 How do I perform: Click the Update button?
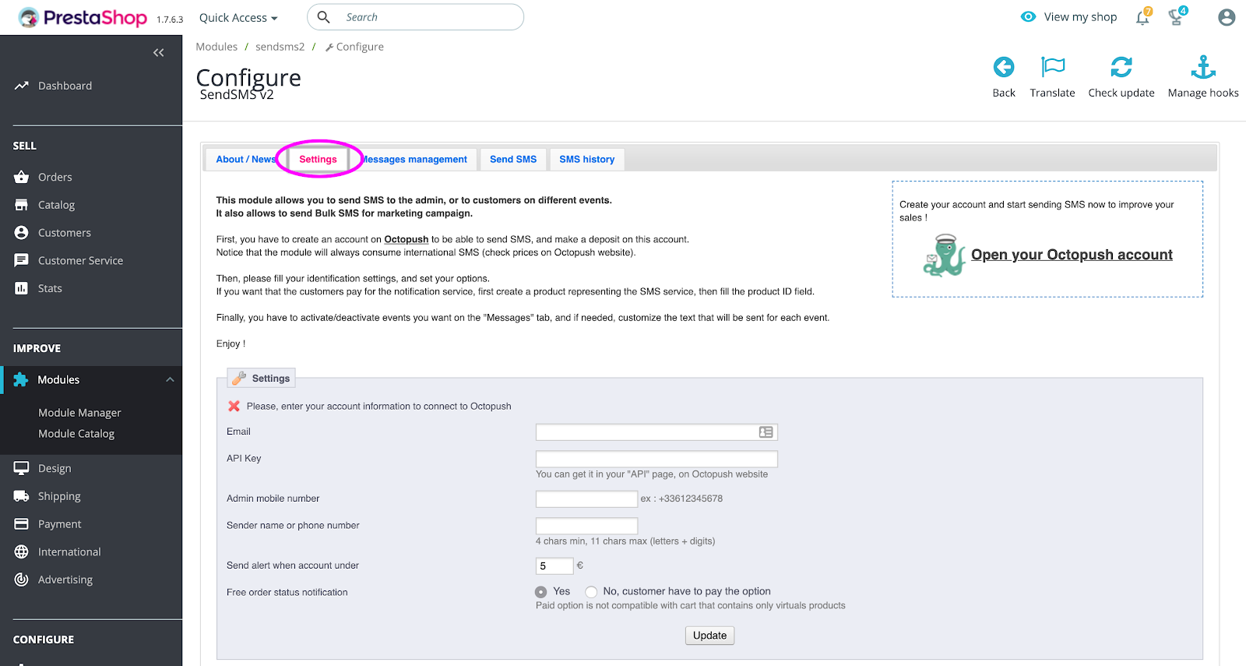[x=709, y=636]
